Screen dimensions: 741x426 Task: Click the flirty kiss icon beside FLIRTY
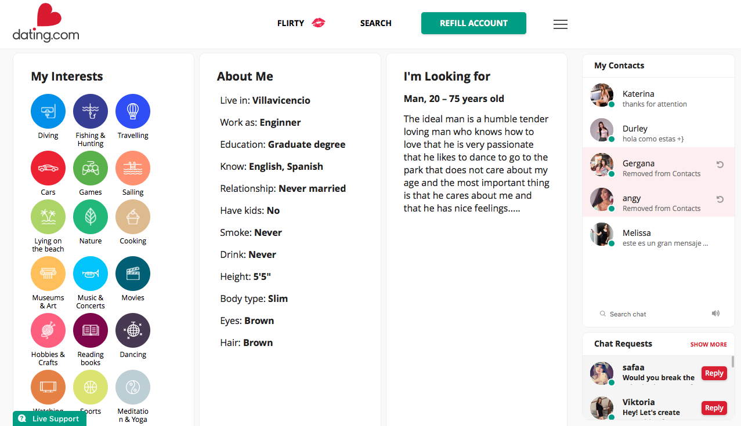pos(318,23)
